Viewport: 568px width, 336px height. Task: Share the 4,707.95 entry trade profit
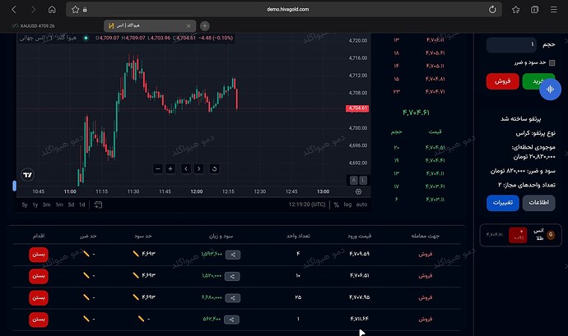[233, 298]
